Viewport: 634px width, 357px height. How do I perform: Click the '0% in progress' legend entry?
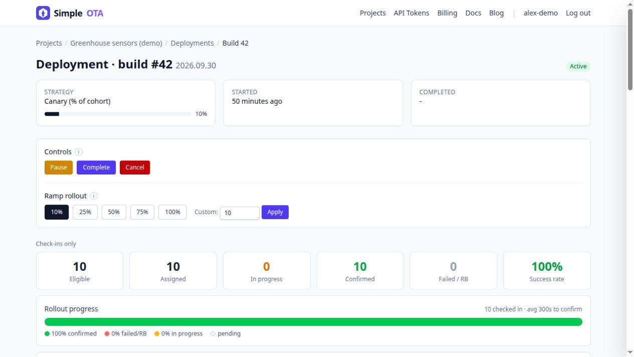(x=178, y=333)
